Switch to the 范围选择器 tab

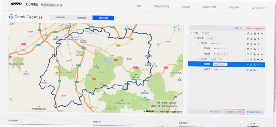tap(60, 18)
